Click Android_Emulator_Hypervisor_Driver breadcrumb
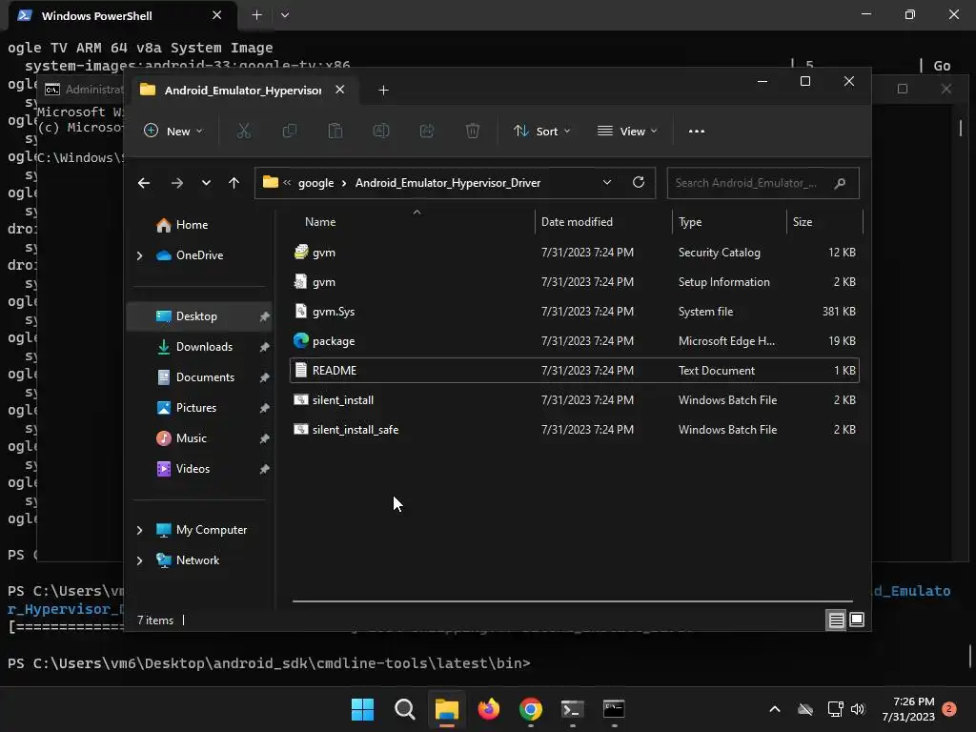This screenshot has width=976, height=732. (x=448, y=183)
